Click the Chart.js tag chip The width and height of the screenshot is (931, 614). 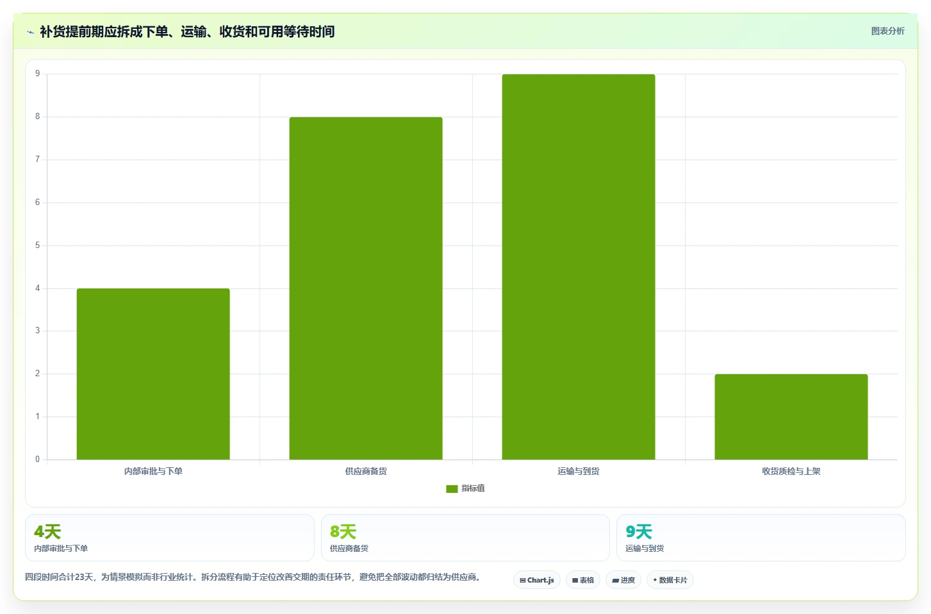(537, 580)
